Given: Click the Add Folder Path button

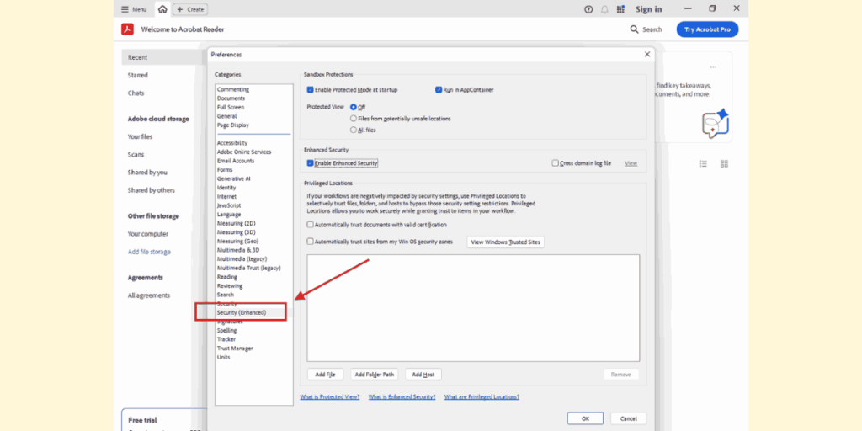Looking at the screenshot, I should click(375, 375).
